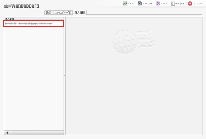
Task: Select the blurred personal info entry row
Action: (33, 24)
